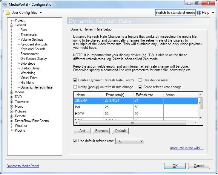
Task: Click the MediaPortal title bar app icon
Action: pyautogui.click(x=5, y=4)
